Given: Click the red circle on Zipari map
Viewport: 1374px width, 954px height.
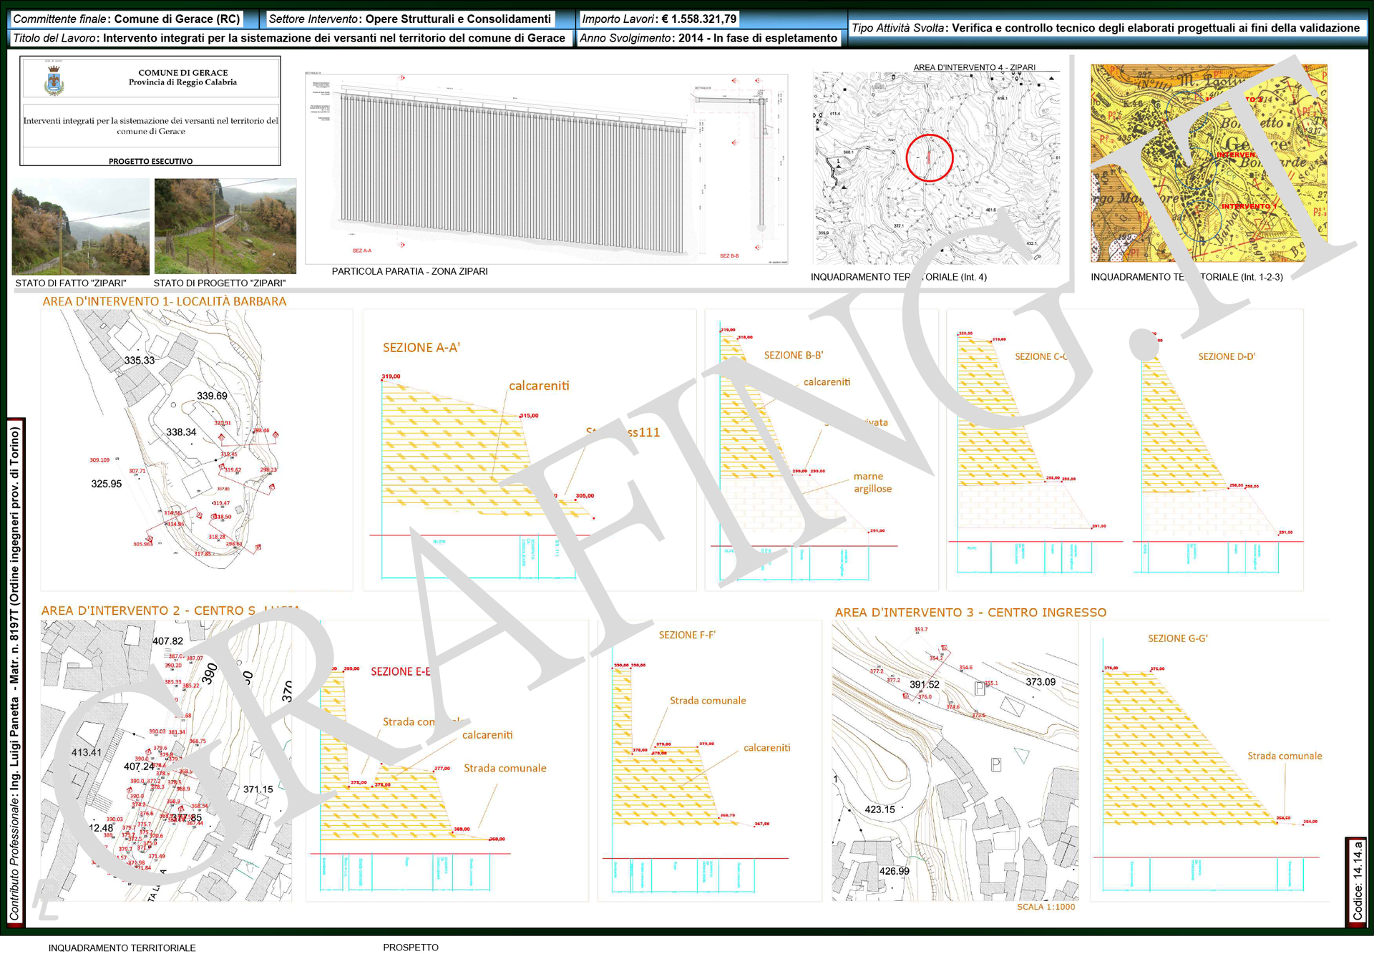Looking at the screenshot, I should (x=929, y=157).
